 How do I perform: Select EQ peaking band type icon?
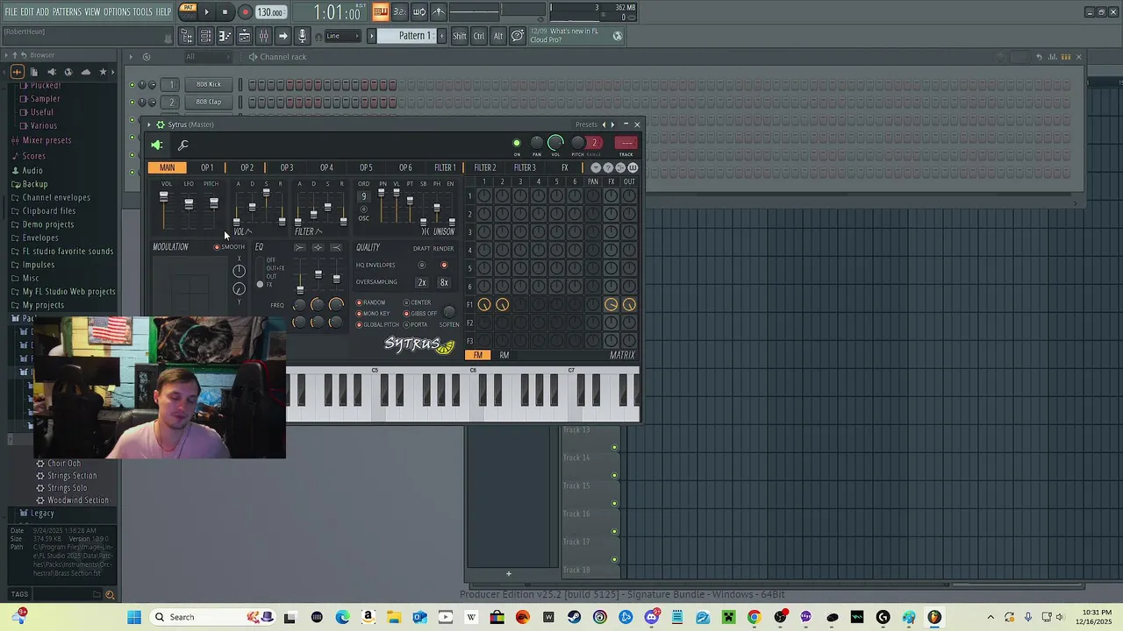[318, 248]
